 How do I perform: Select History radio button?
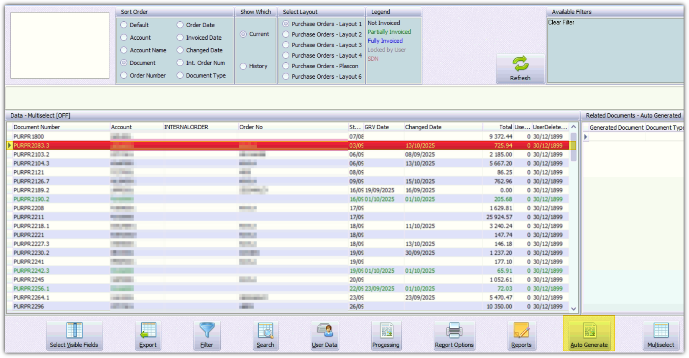pos(243,66)
